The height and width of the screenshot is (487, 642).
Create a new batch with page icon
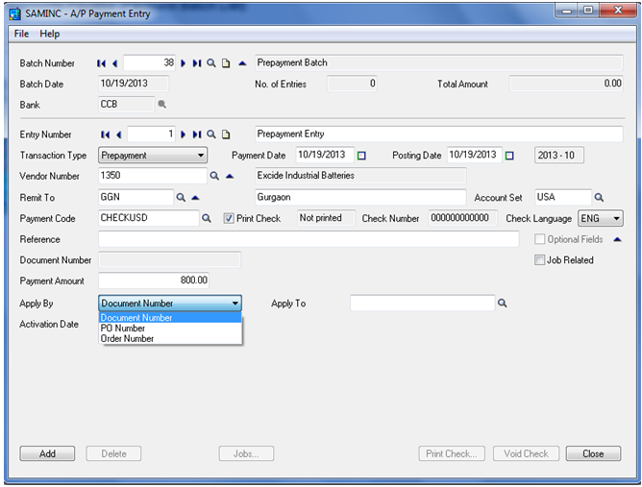pyautogui.click(x=226, y=63)
